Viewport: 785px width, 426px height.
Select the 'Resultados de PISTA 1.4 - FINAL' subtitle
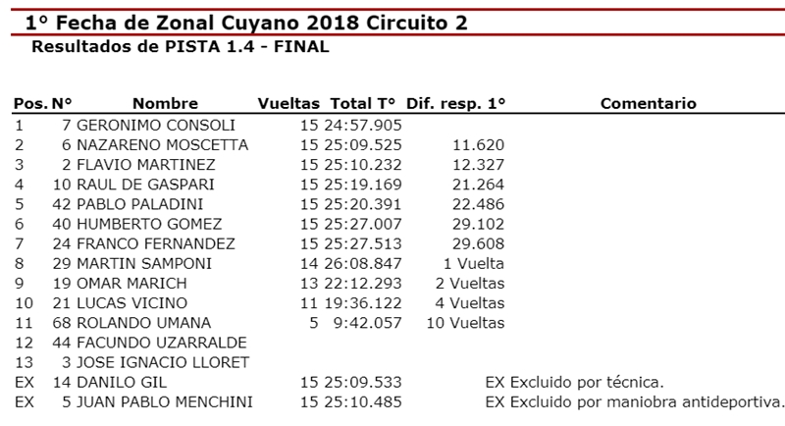(180, 45)
